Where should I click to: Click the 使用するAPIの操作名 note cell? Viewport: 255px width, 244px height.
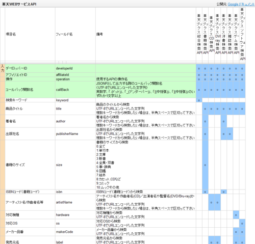point(146,79)
